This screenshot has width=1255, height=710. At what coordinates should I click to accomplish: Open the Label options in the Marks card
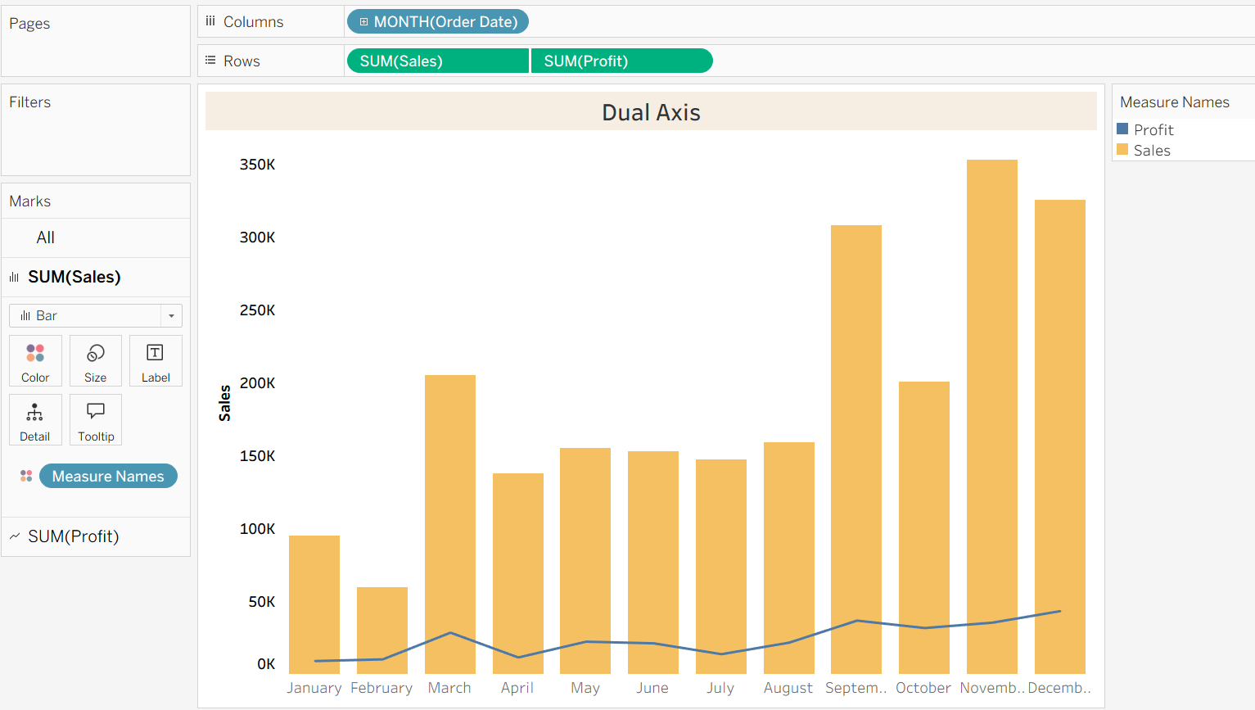pos(155,360)
